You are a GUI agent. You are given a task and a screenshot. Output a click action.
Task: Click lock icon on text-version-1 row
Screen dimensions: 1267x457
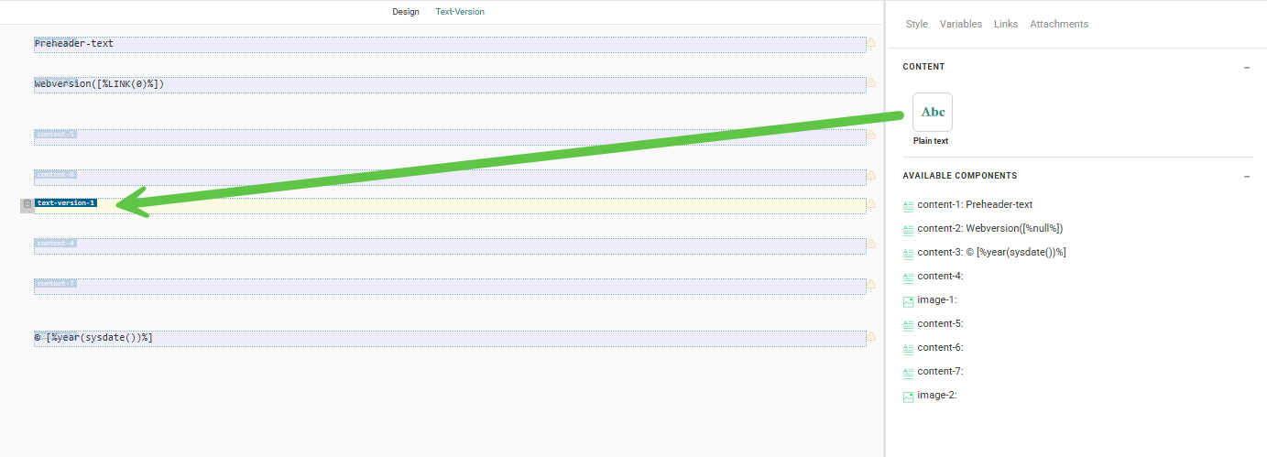click(871, 204)
